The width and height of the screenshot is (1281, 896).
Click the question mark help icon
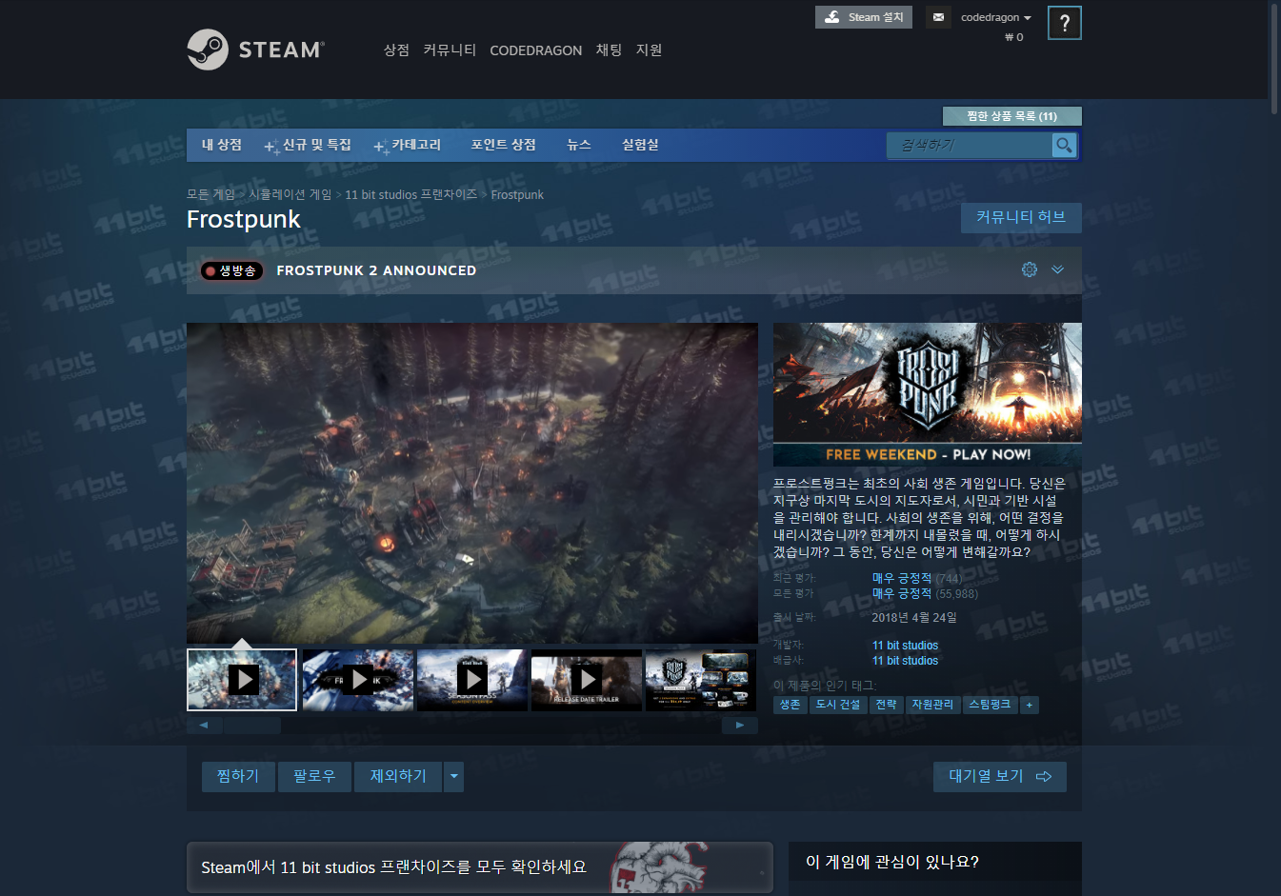tap(1064, 23)
